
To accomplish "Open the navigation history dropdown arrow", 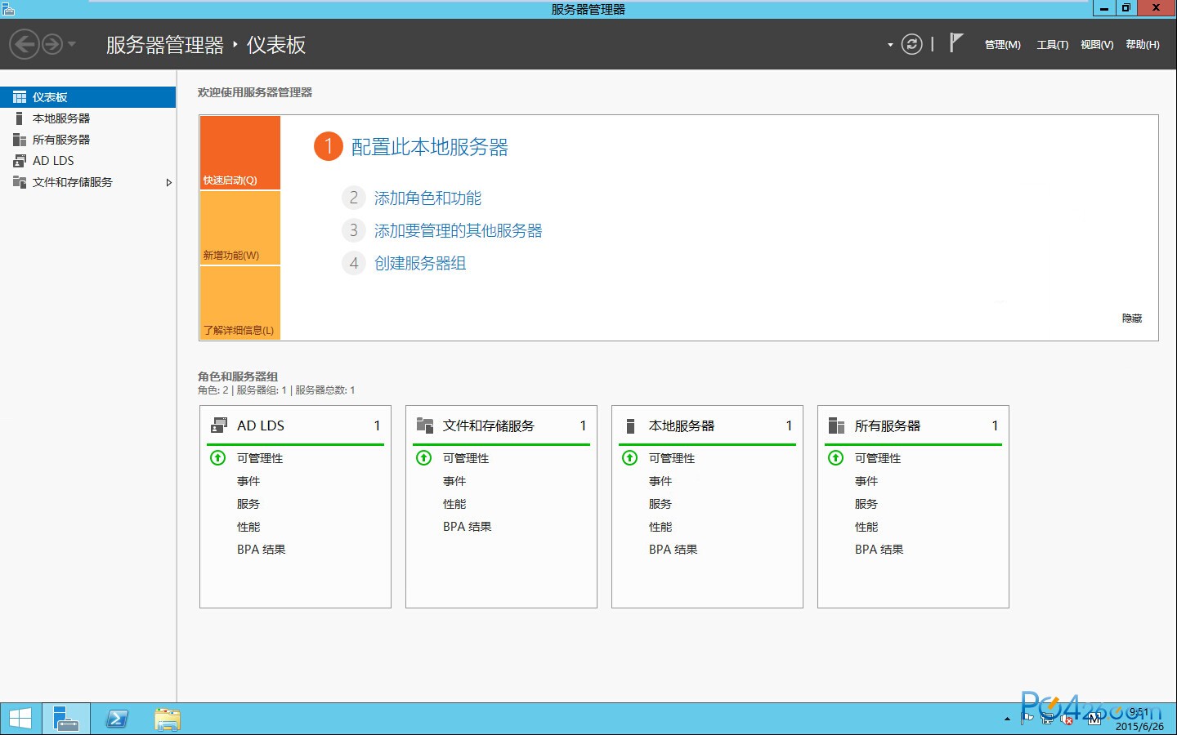I will pos(72,44).
